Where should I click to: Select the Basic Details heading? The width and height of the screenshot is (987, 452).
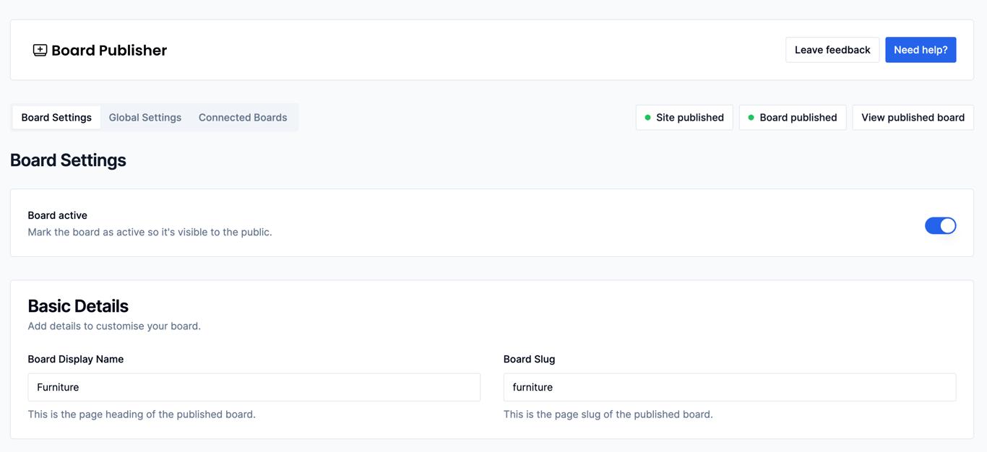[x=78, y=306]
